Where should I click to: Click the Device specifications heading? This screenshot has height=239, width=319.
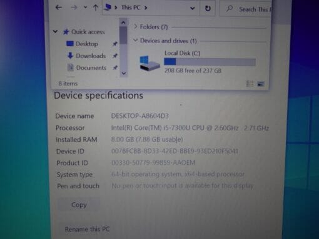click(98, 95)
